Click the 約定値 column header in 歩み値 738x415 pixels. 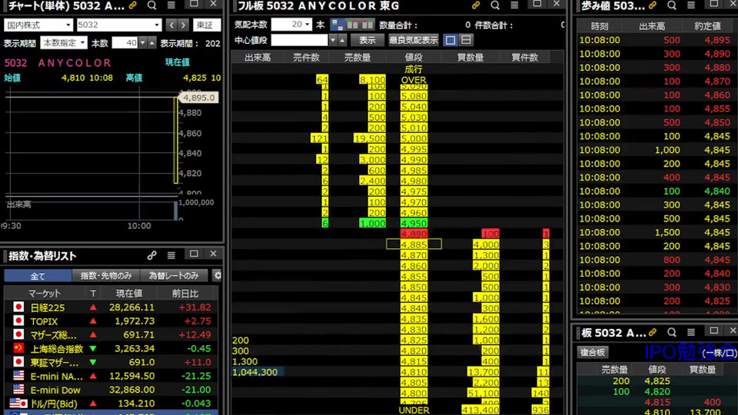(707, 26)
